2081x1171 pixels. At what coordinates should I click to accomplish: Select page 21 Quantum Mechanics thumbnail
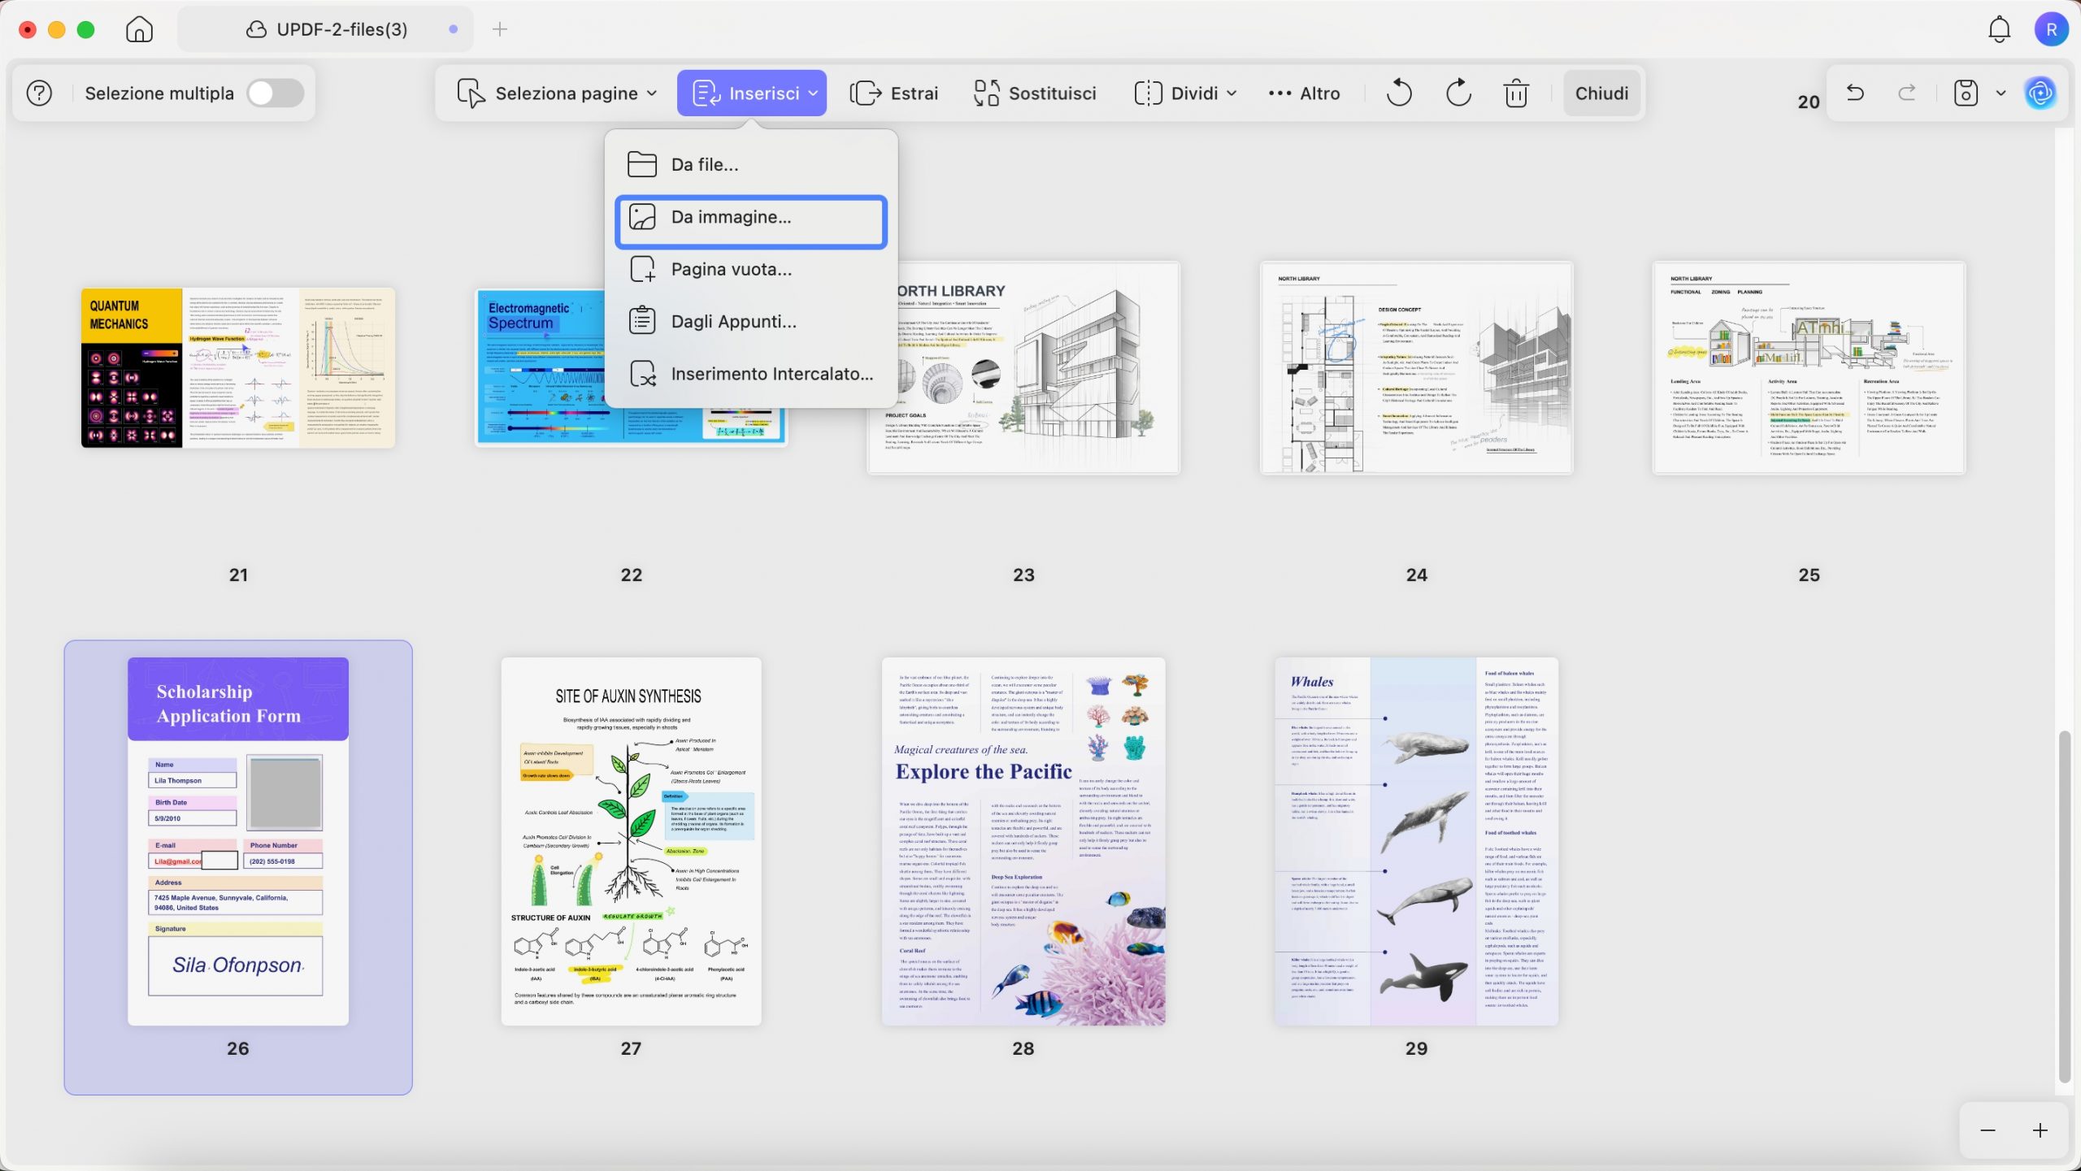(238, 367)
